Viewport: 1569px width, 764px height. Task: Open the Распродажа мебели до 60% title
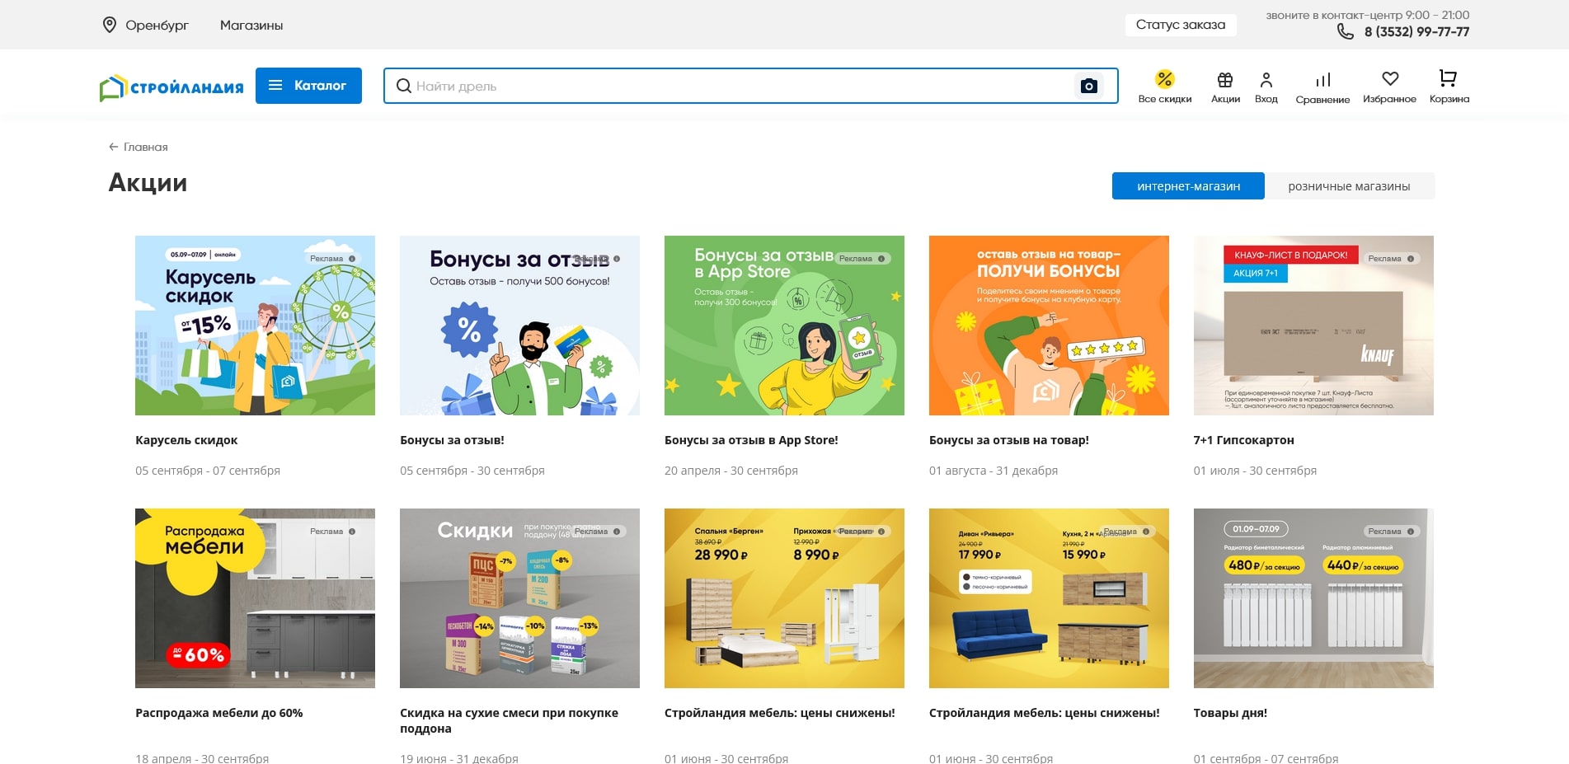coord(218,713)
